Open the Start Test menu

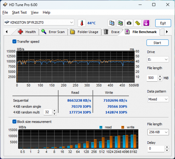(19, 12)
